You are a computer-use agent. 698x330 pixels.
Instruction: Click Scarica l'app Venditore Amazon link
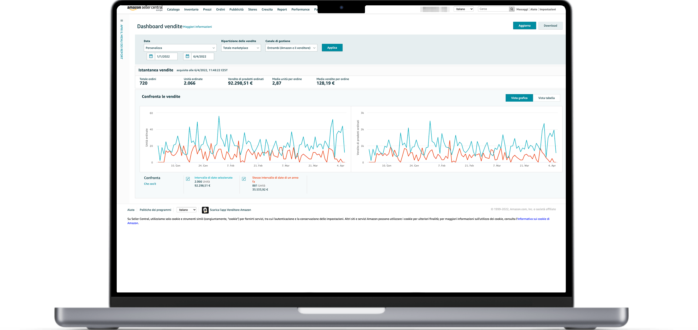coord(231,210)
